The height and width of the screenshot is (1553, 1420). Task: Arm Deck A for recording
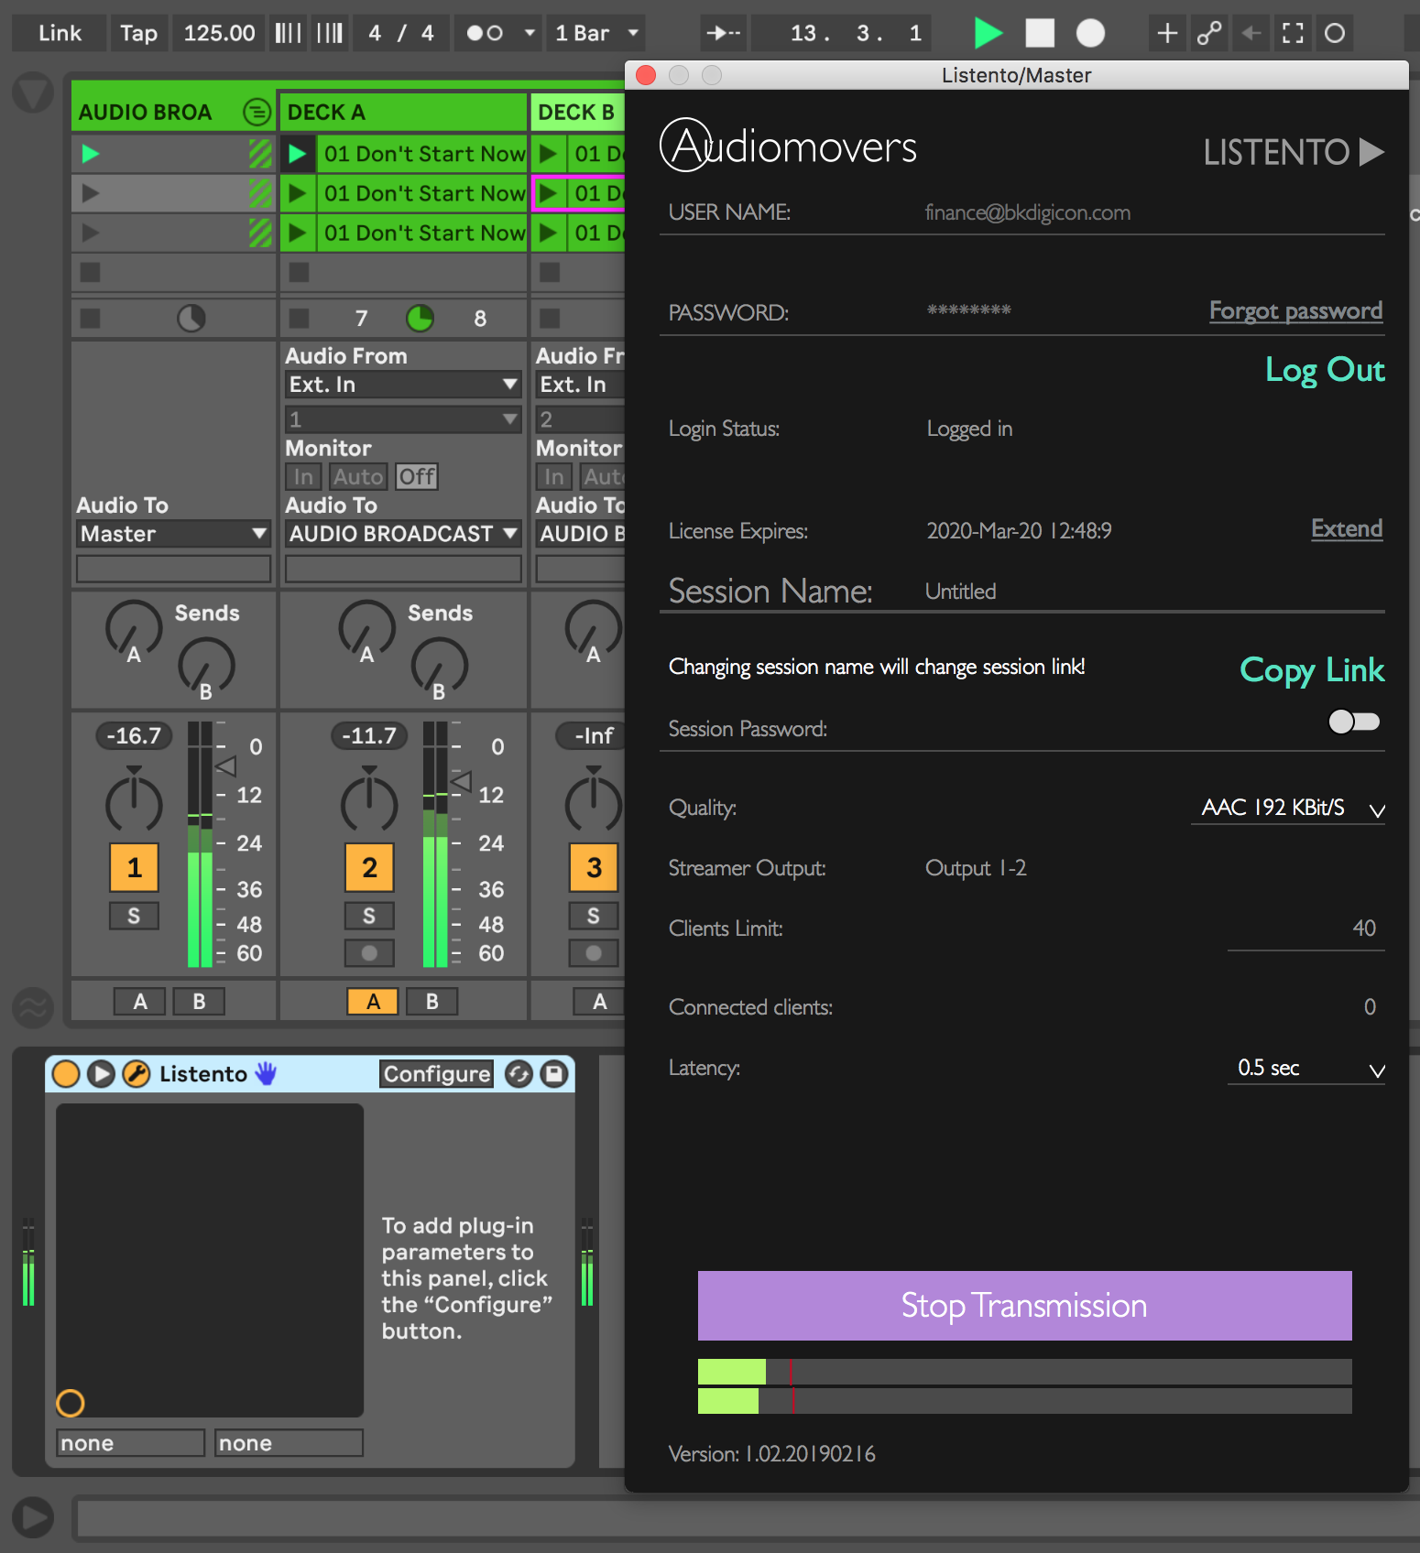tap(369, 953)
